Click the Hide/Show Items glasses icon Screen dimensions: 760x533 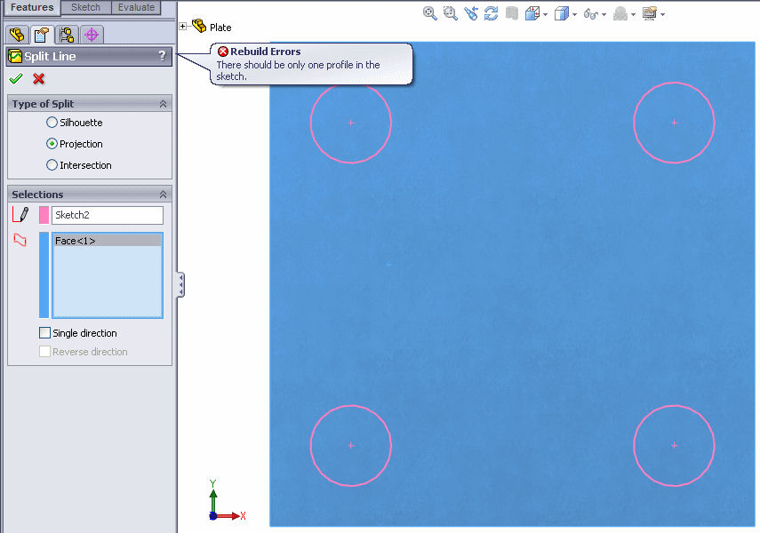click(591, 14)
